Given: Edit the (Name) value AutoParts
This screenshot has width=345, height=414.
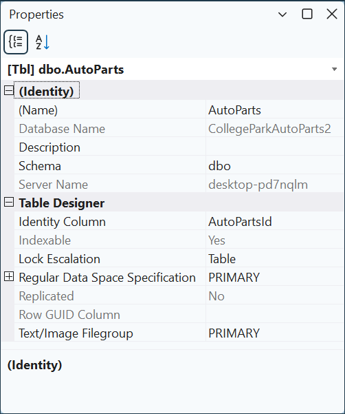Looking at the screenshot, I should point(275,110).
